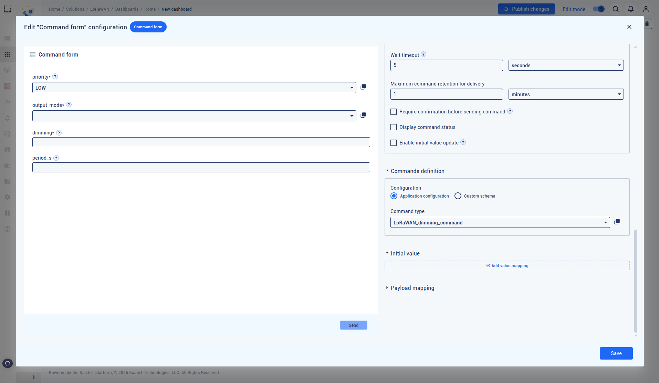Navigate to LoRaWAN breadcrumb link
The width and height of the screenshot is (659, 383).
[x=100, y=9]
